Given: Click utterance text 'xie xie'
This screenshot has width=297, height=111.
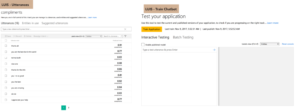Looking at the screenshot, I should pos(14,94).
